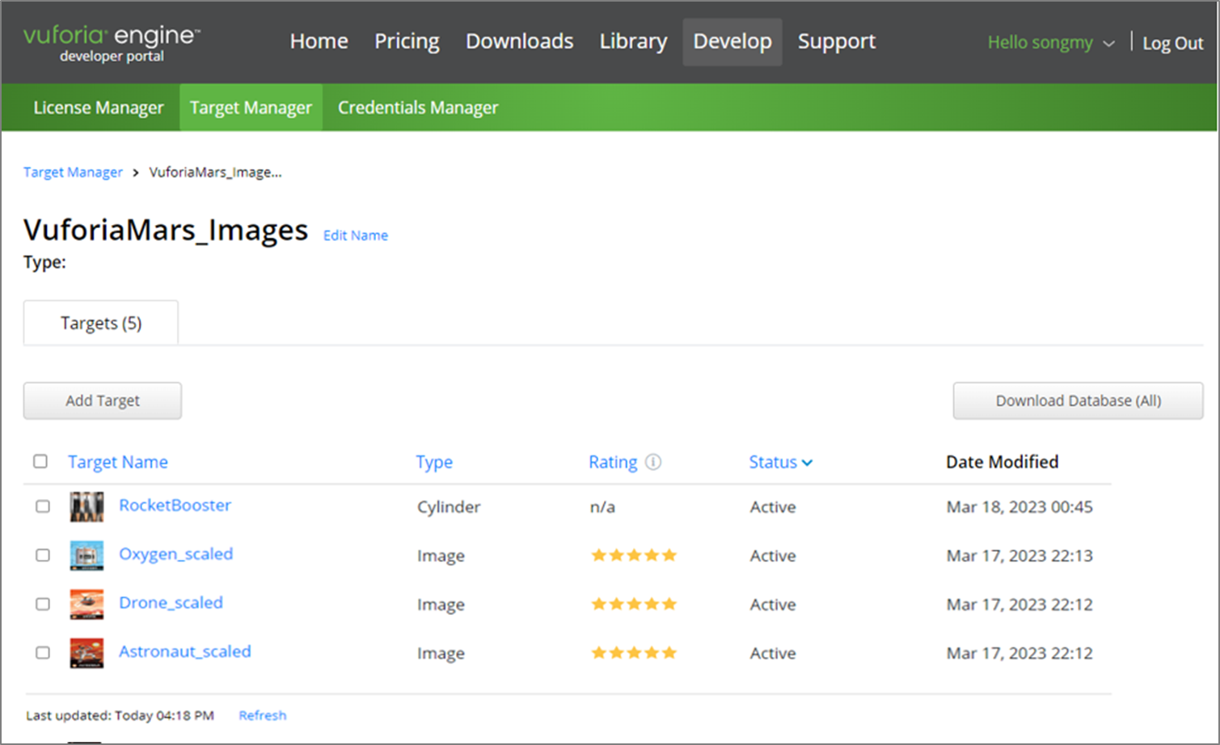Select the Targets (5) tab
This screenshot has width=1220, height=745.
pyautogui.click(x=101, y=323)
